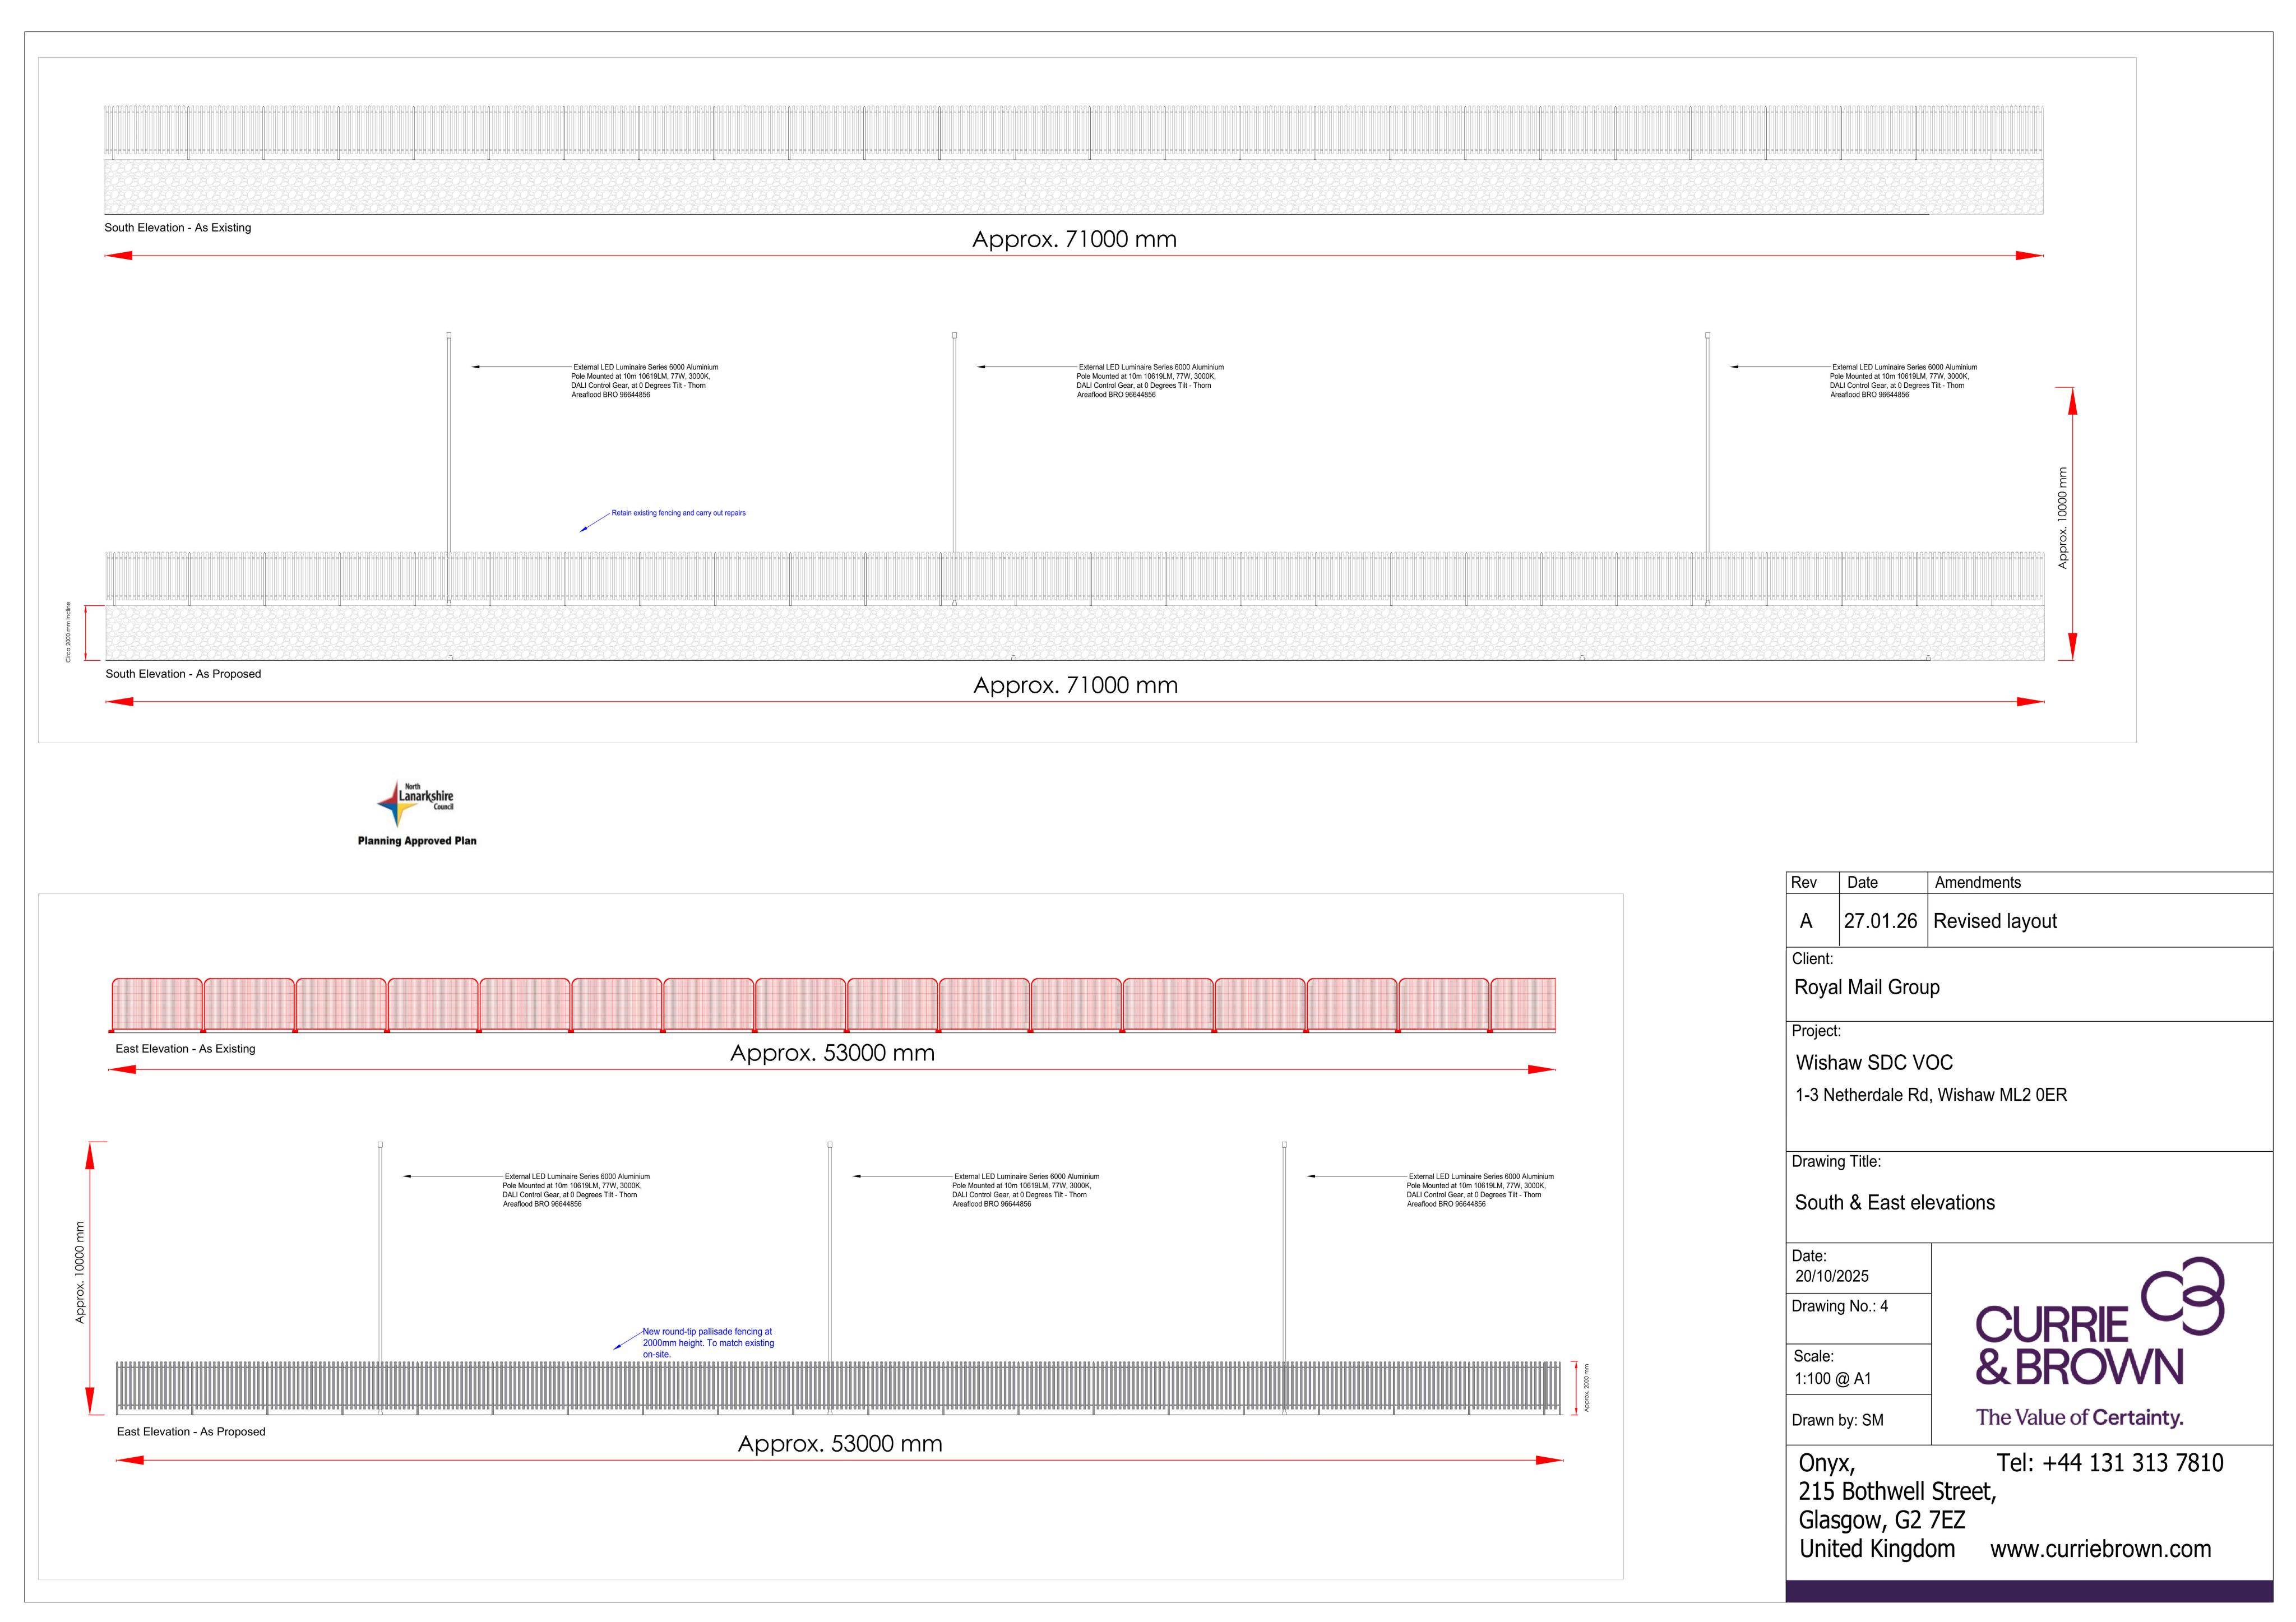Image resolution: width=2296 pixels, height=1622 pixels.
Task: Click the 'Planning Approved Plan' stamp text
Action: (x=417, y=841)
